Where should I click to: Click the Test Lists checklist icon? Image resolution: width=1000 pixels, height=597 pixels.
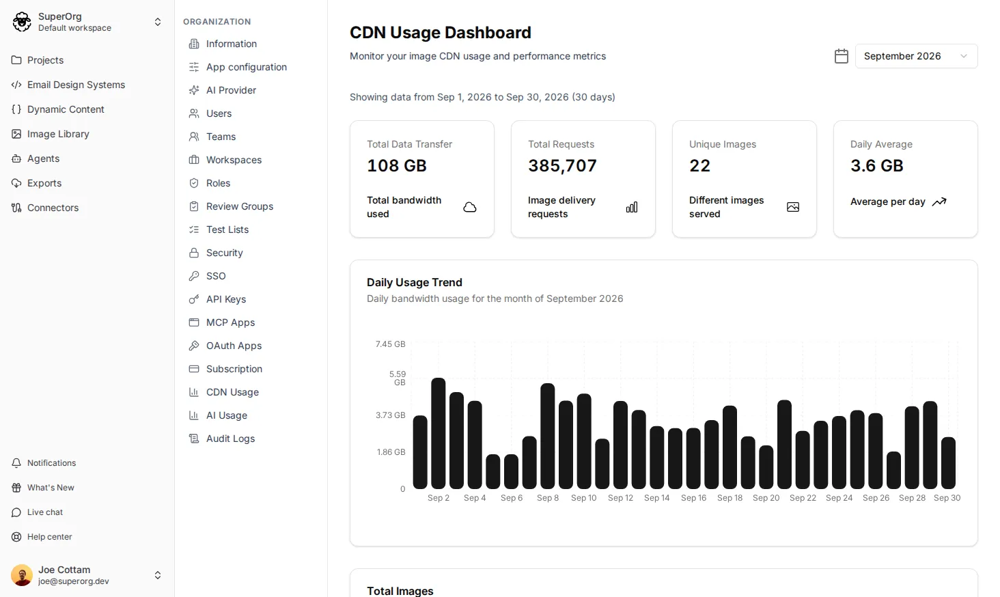(x=194, y=230)
